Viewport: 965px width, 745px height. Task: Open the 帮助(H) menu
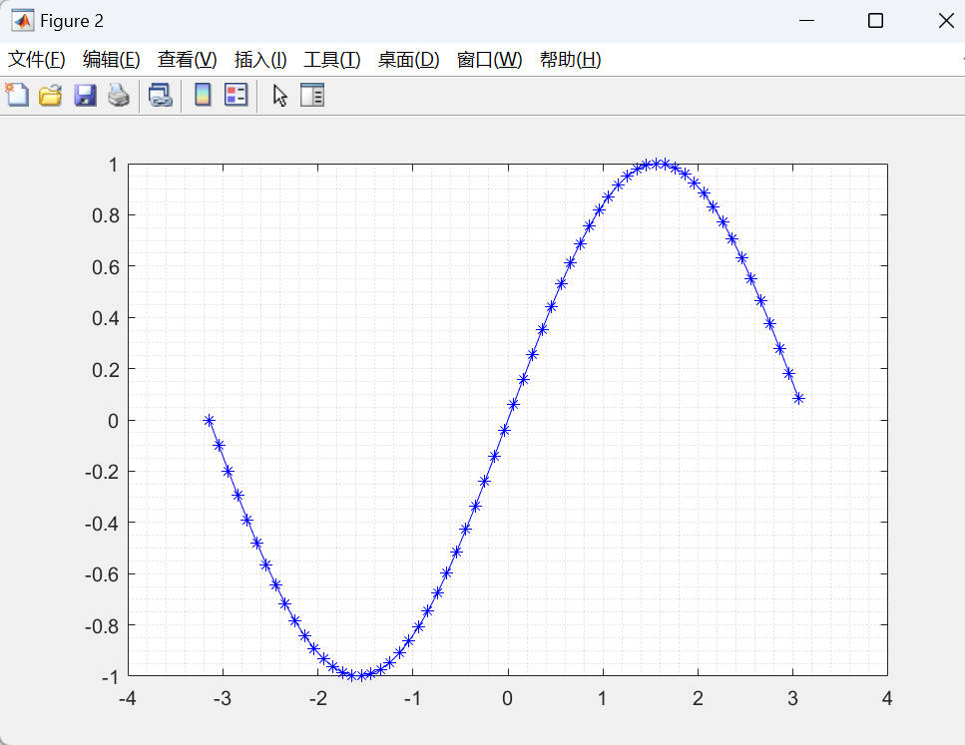coord(570,60)
